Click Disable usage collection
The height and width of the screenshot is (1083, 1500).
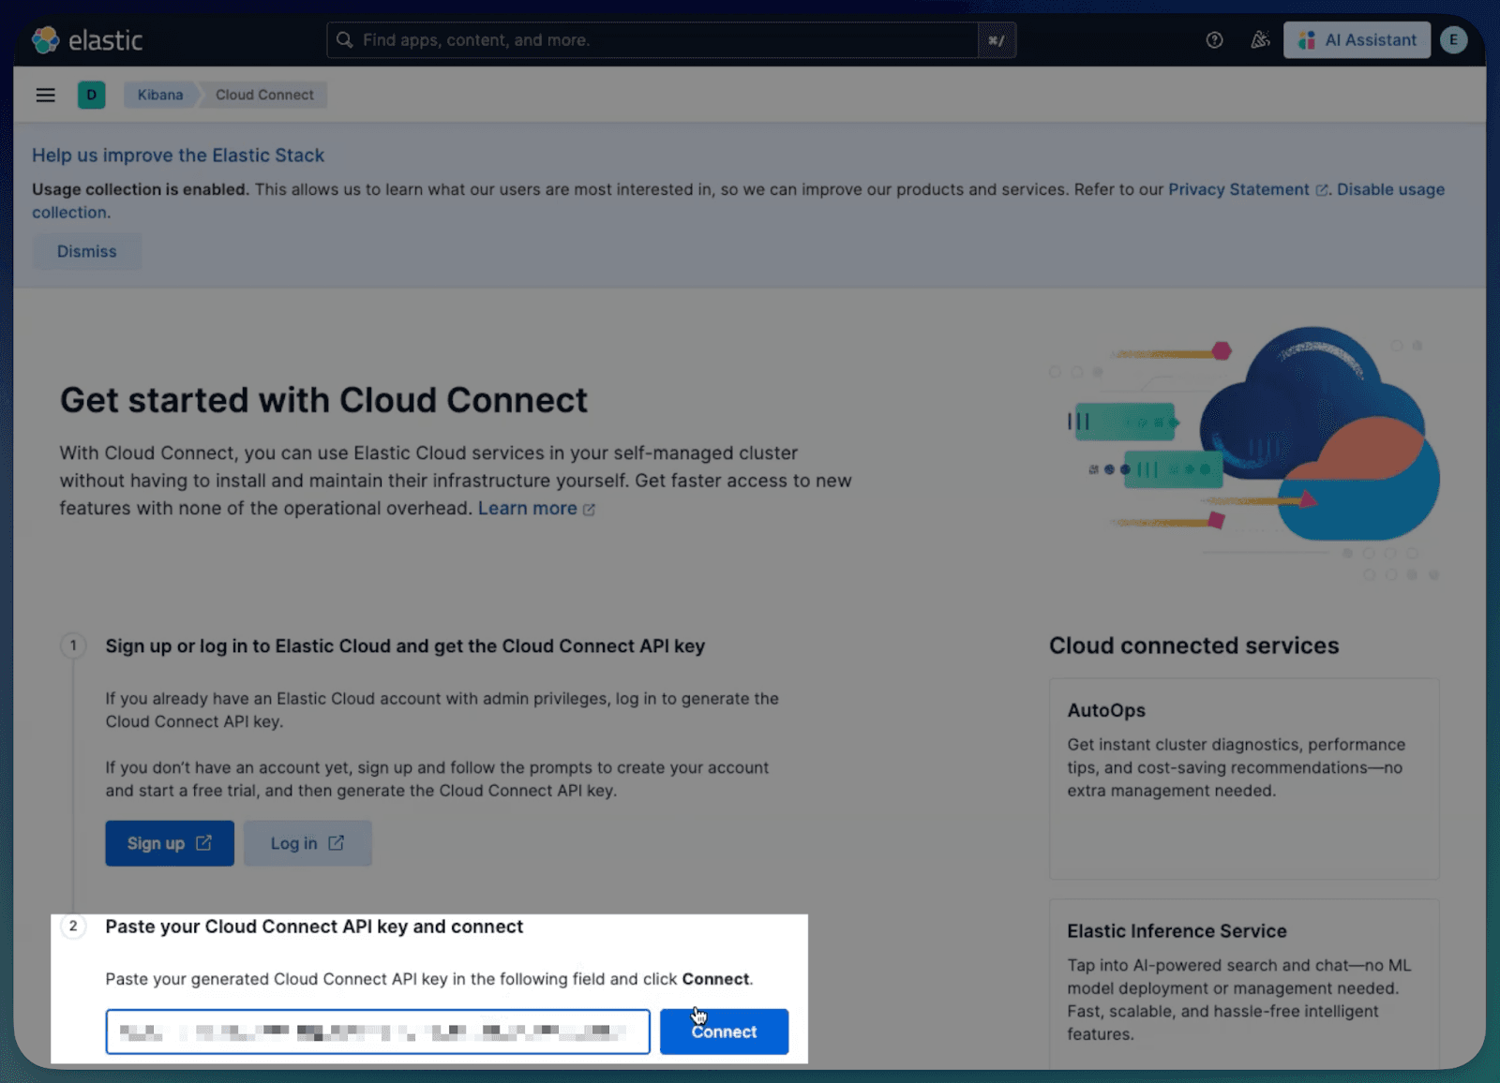click(1390, 189)
